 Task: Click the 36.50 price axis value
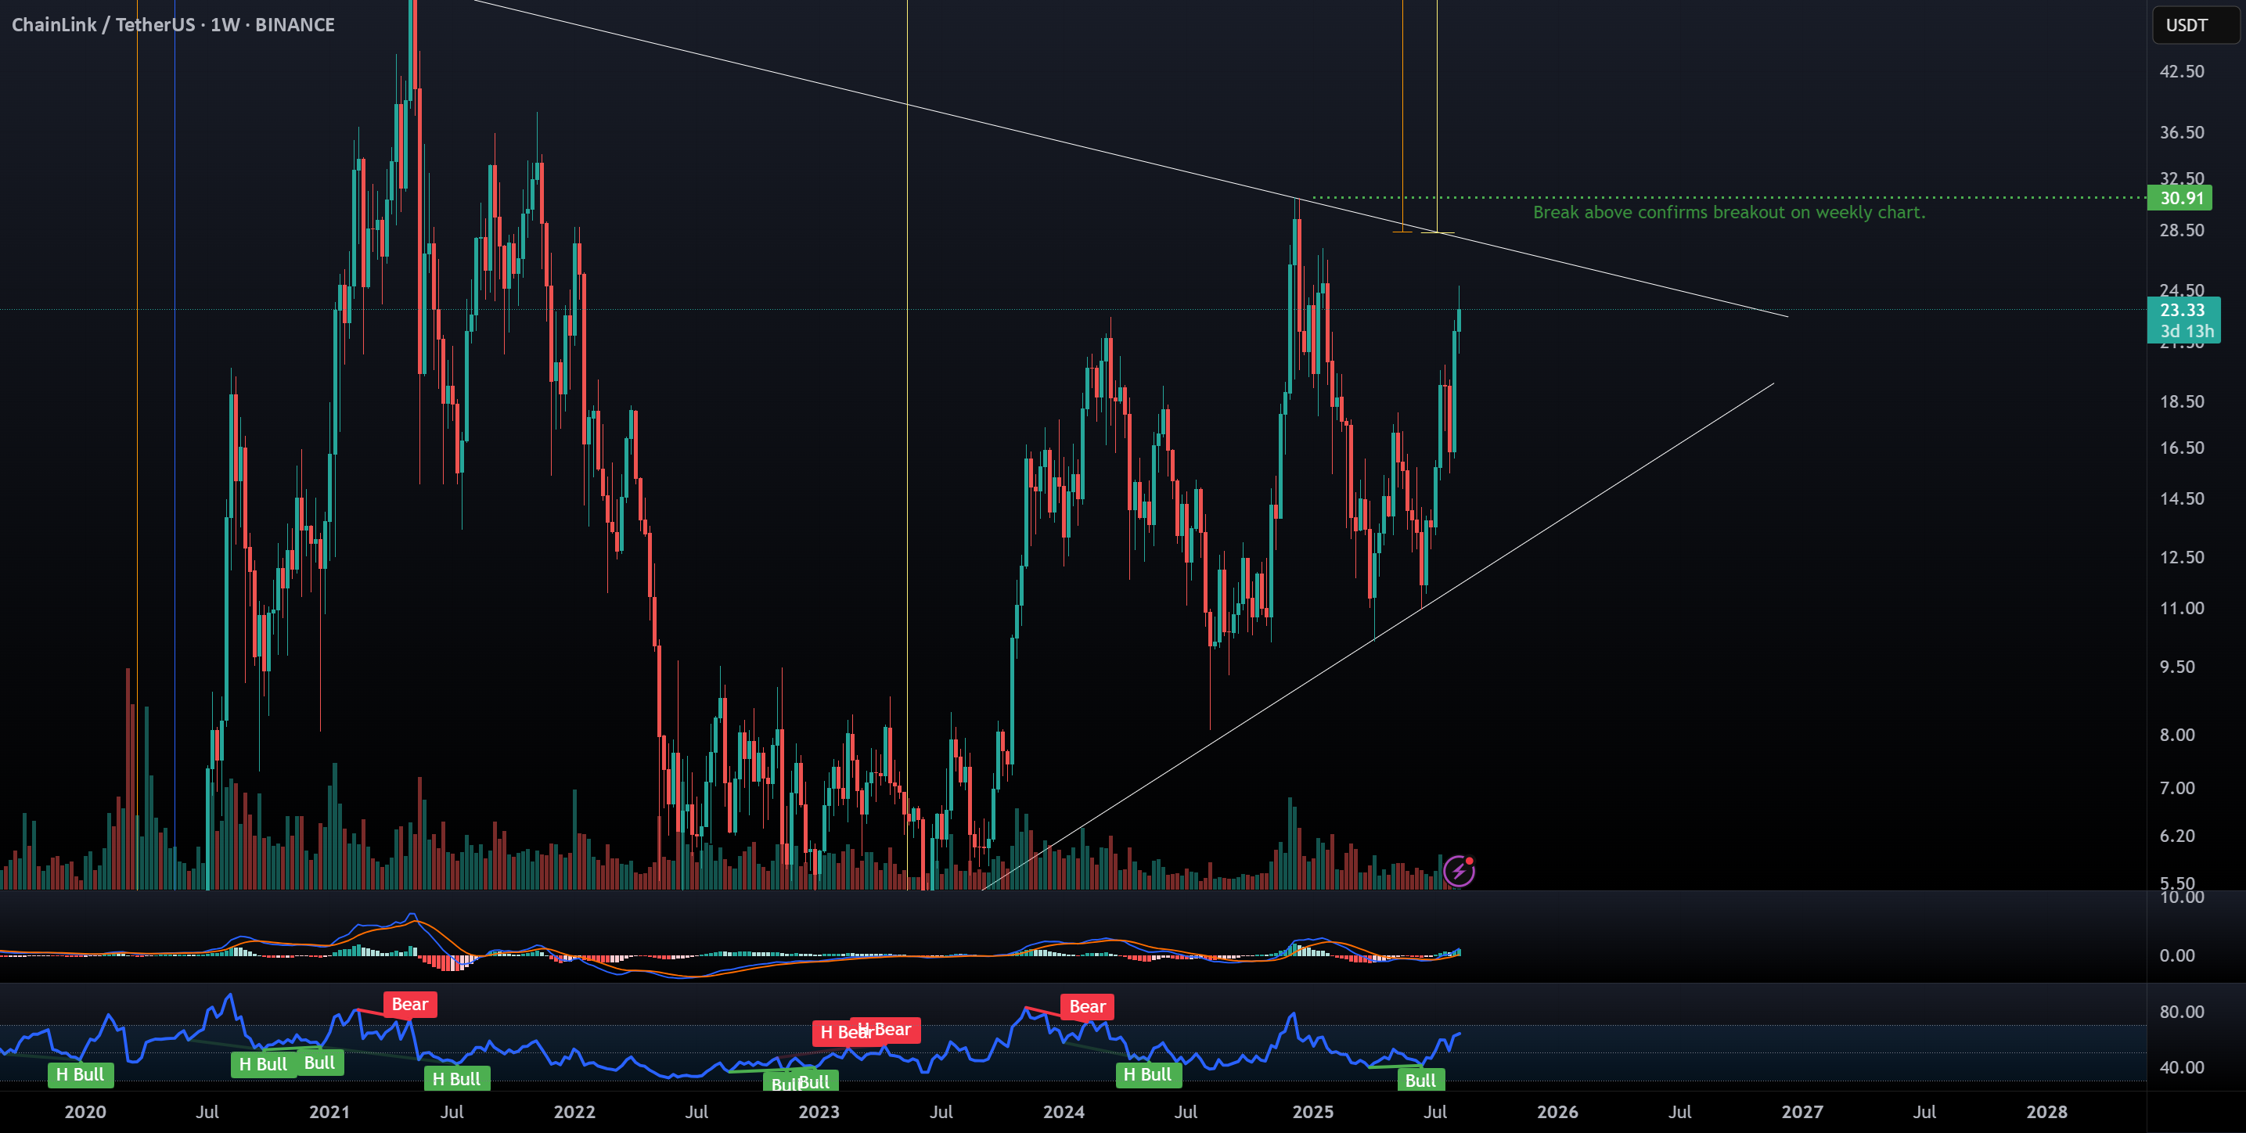[2182, 132]
